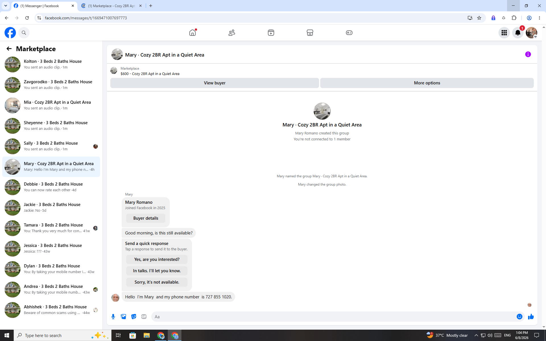Open Mia's Cozy 2BR Apt chat
The height and width of the screenshot is (341, 546).
[x=51, y=105]
